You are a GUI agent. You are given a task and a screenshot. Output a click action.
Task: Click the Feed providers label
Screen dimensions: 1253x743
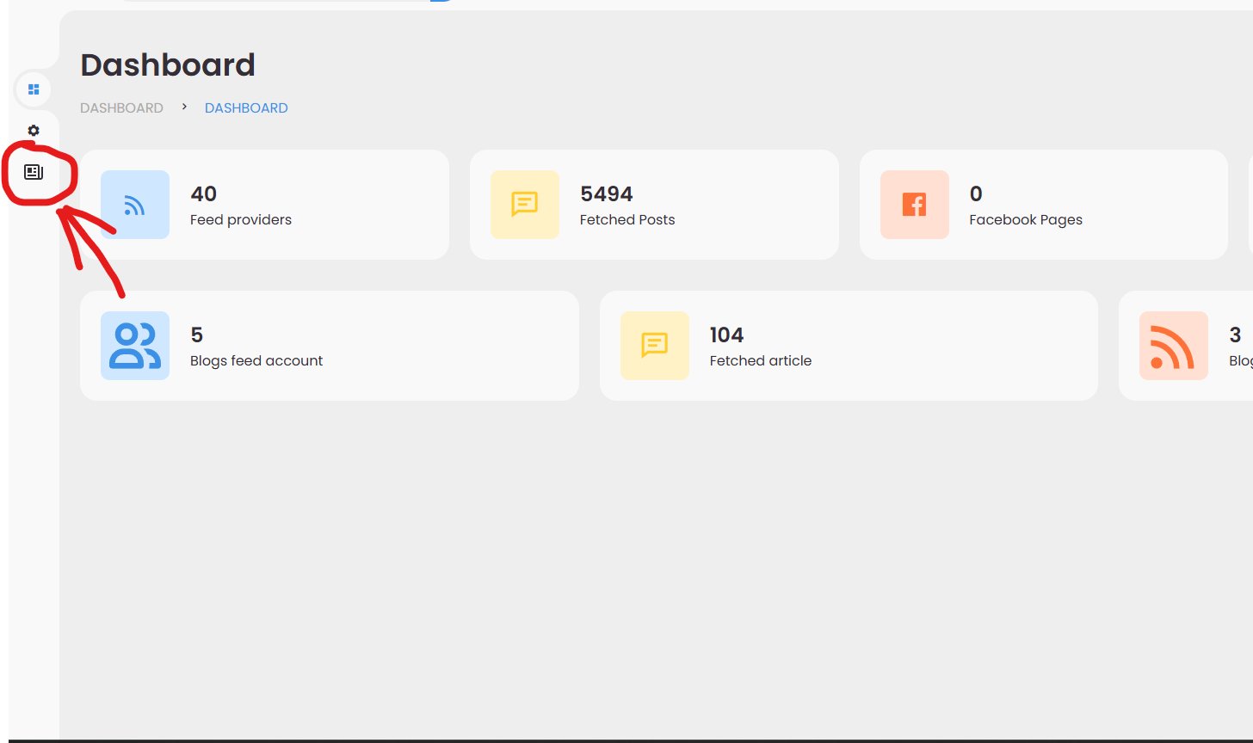241,220
